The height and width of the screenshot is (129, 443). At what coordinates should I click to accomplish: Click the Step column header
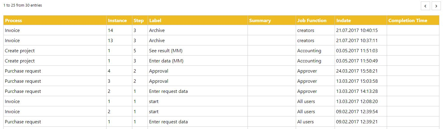pyautogui.click(x=139, y=21)
